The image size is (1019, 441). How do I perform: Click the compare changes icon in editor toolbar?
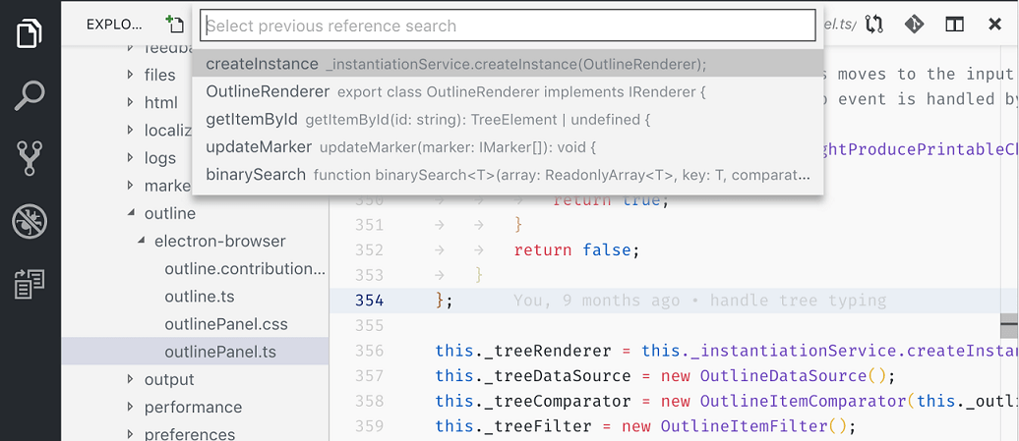click(x=873, y=25)
